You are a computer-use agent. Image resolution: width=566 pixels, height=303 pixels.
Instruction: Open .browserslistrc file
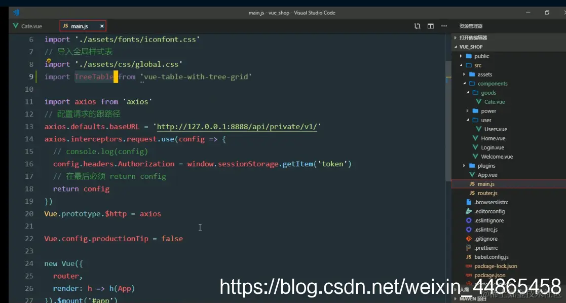(x=492, y=202)
